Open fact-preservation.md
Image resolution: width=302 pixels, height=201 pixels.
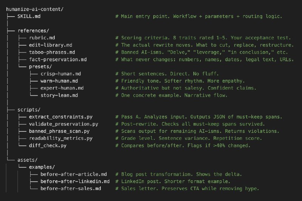(57, 59)
